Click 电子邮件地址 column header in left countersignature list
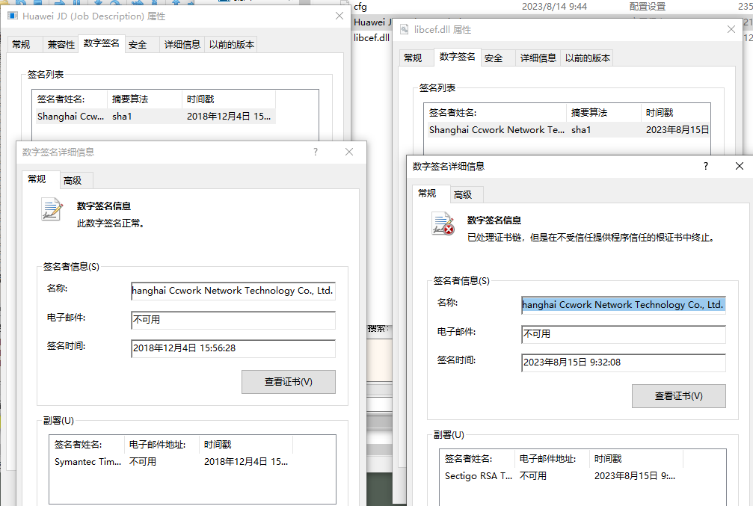Screen dimensions: 753x506 (162, 445)
